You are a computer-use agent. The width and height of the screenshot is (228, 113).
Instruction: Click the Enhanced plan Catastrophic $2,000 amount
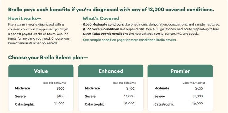point(129,103)
